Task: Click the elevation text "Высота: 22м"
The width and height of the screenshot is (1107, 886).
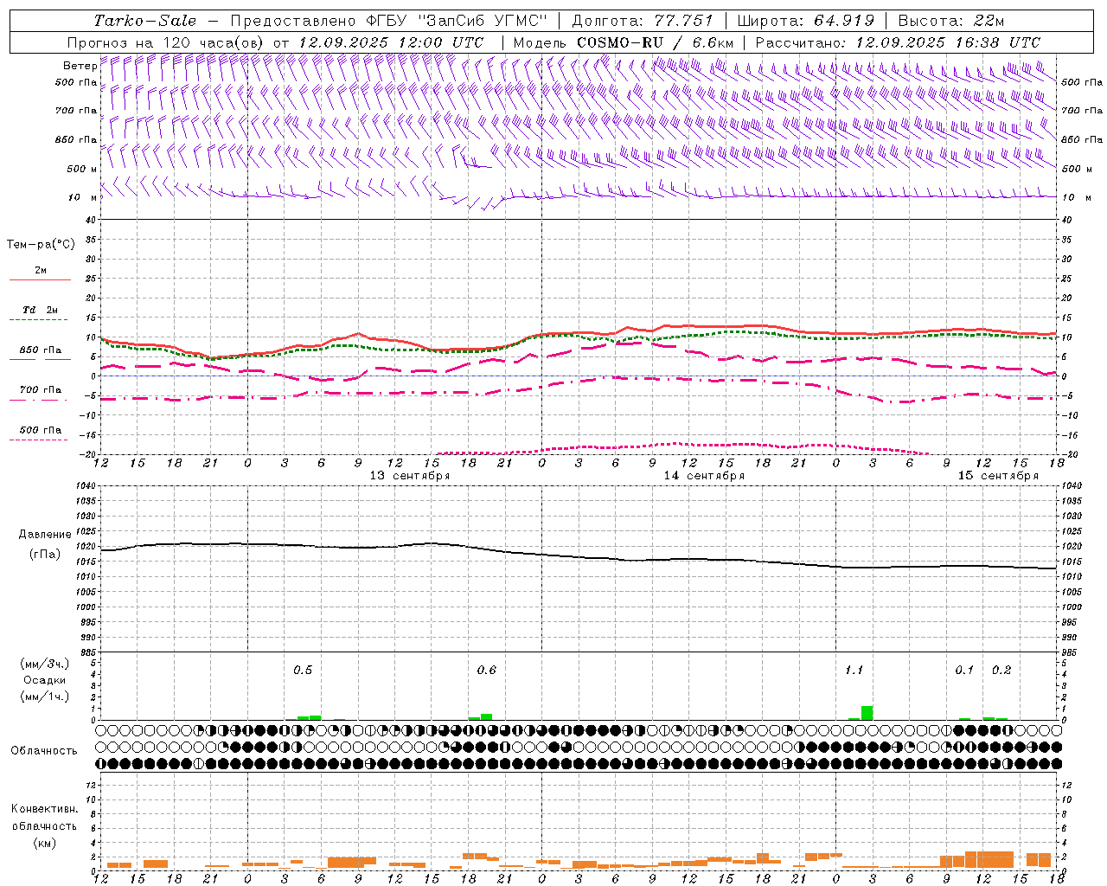Action: click(951, 21)
